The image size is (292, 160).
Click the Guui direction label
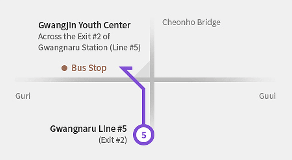[267, 96]
